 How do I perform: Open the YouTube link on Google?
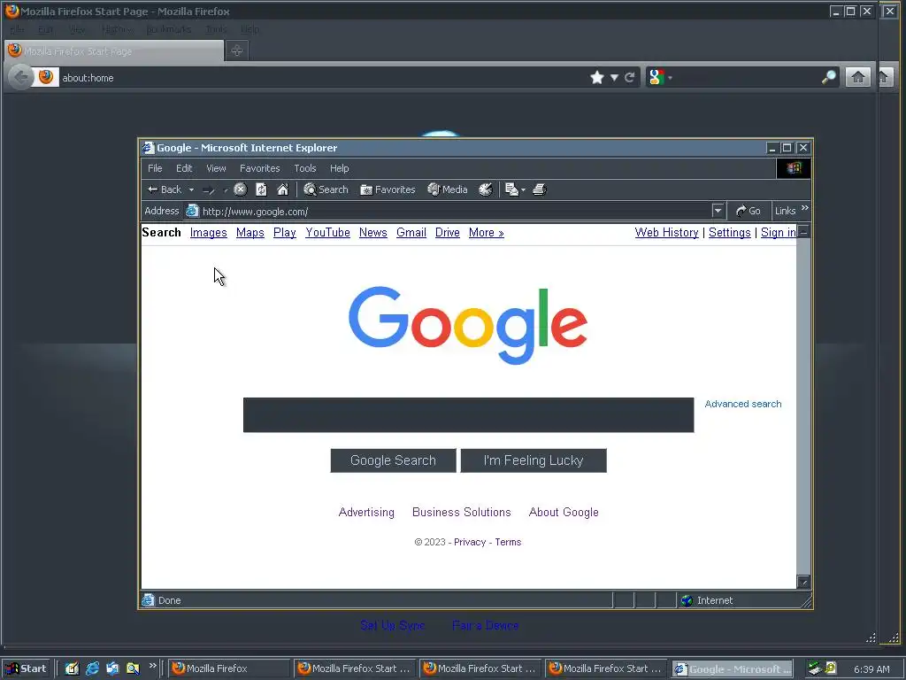tap(327, 233)
